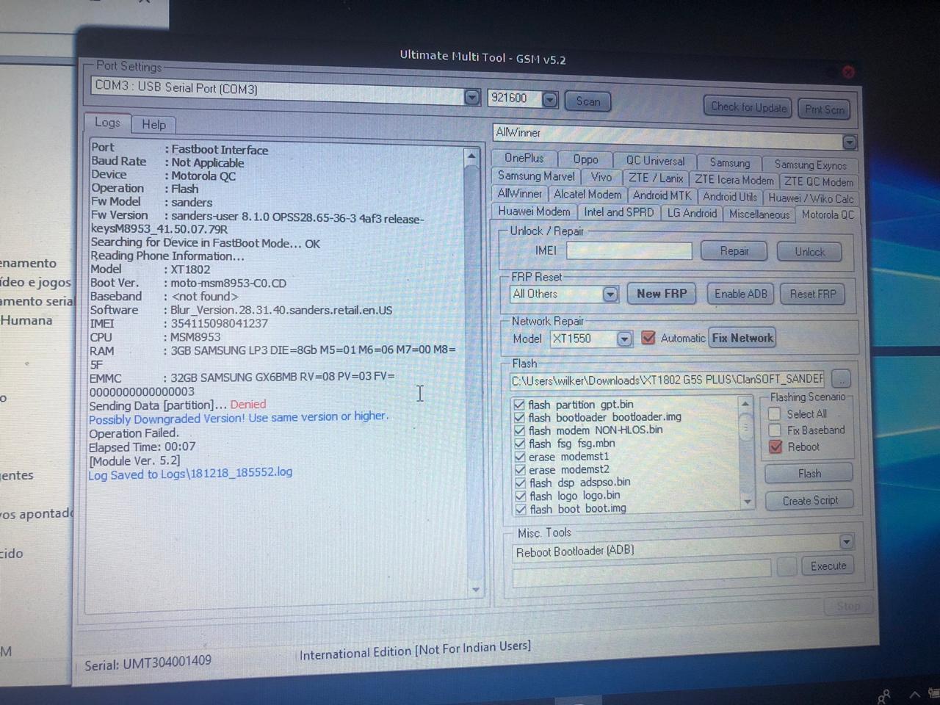Toggle the Automatic network repair checkbox

(x=648, y=338)
